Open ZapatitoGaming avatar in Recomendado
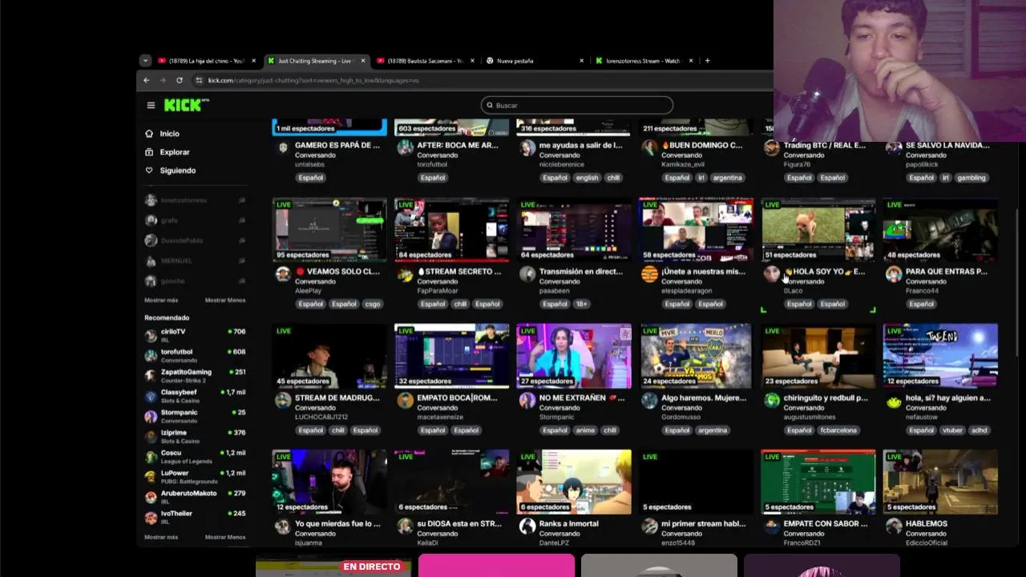 (x=151, y=376)
